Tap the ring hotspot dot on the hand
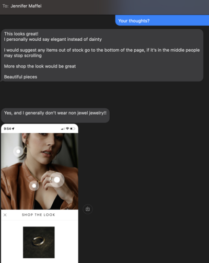Screen dimensions: 209x263 (x=57, y=180)
